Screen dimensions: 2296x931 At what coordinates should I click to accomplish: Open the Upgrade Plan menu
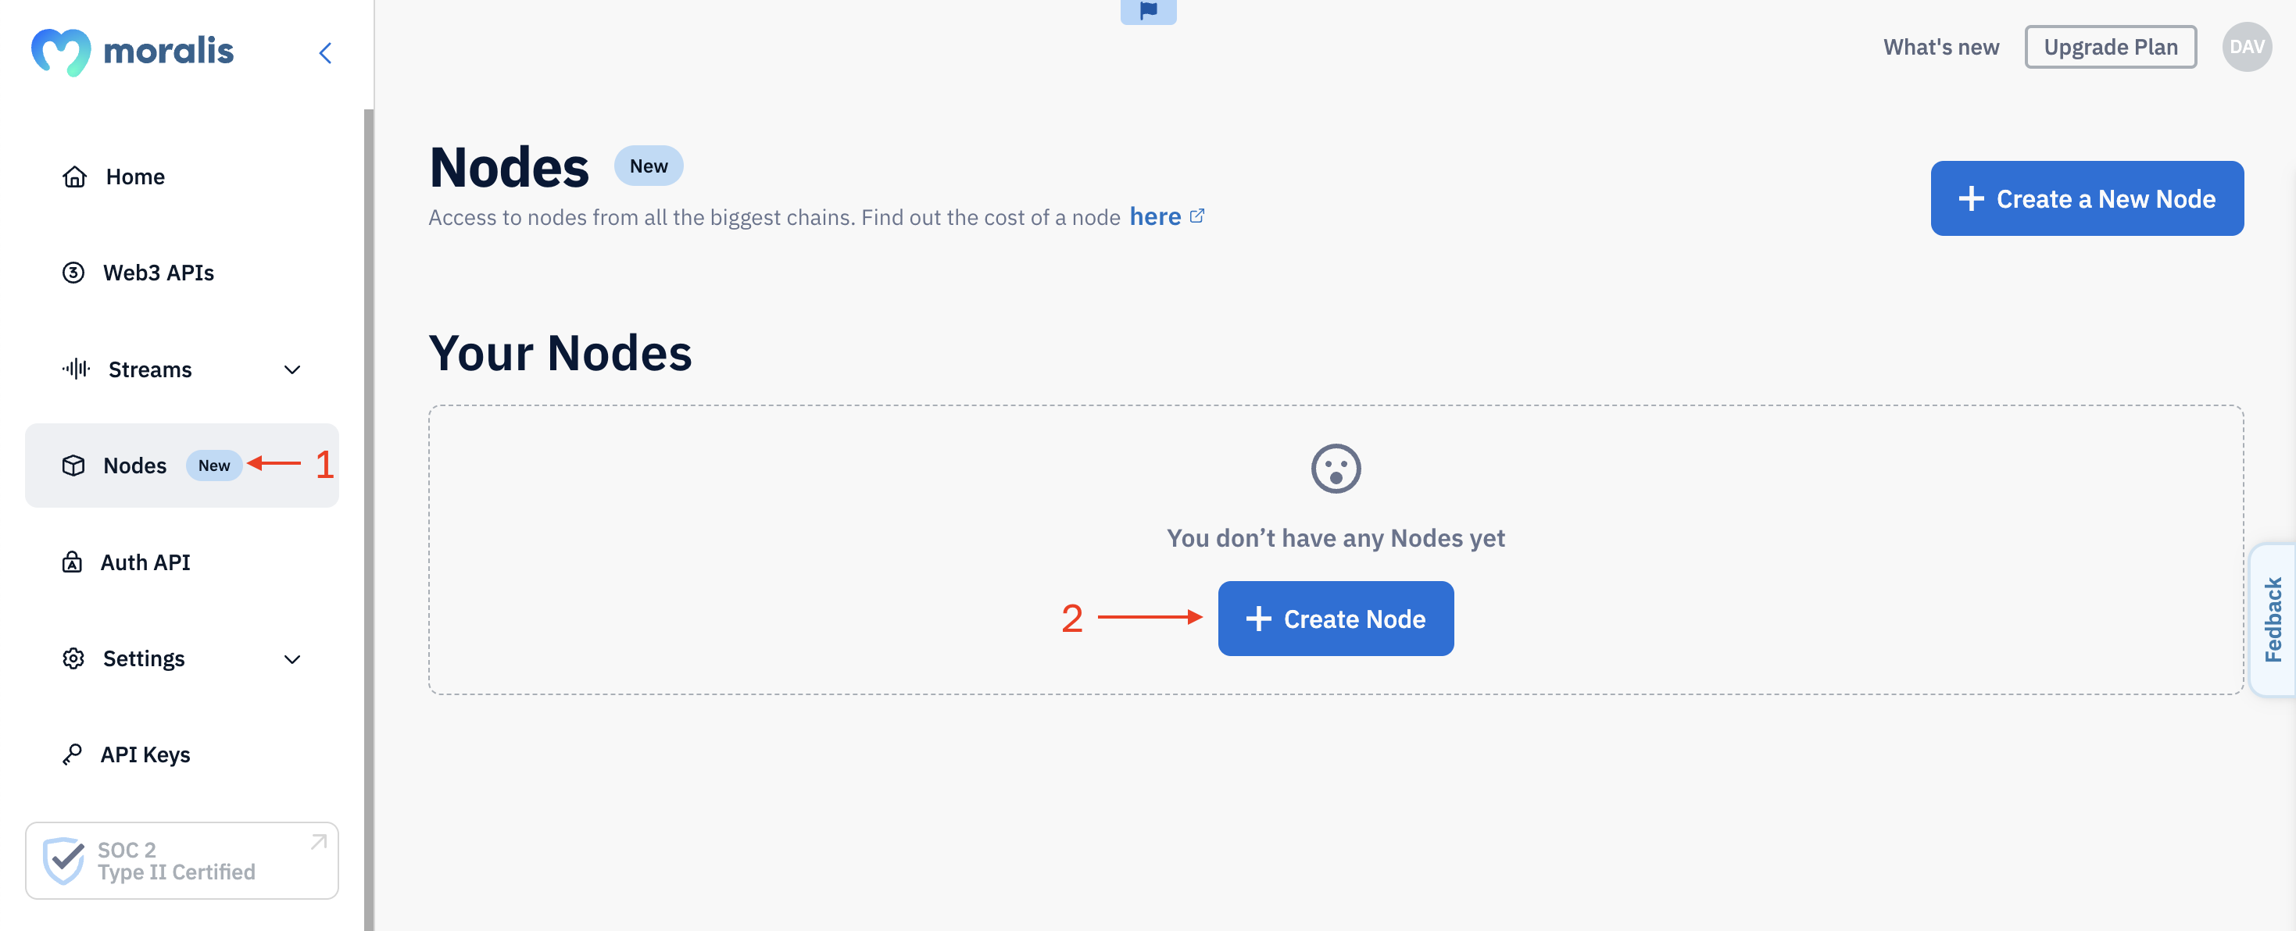point(2112,47)
